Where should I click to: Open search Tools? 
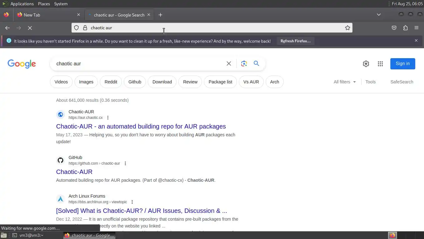click(x=370, y=82)
